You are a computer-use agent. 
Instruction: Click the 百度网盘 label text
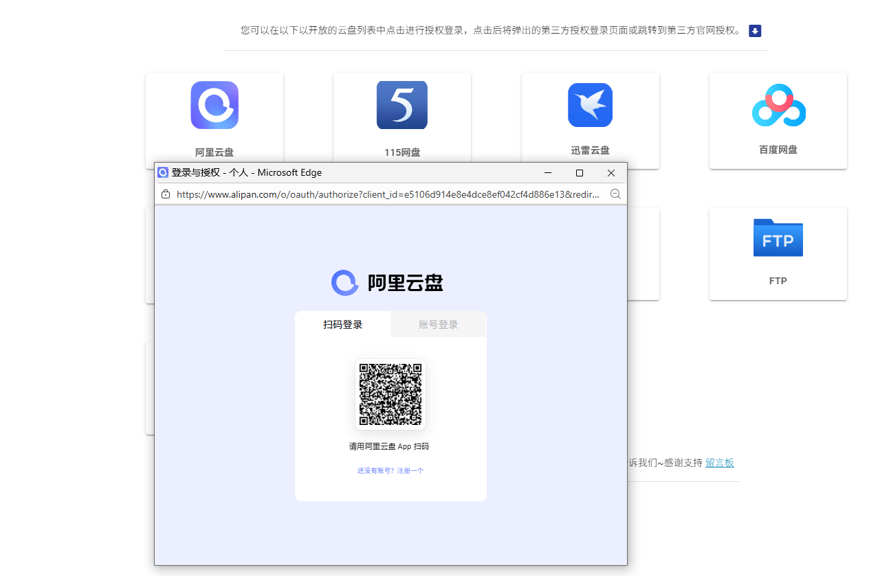tap(778, 149)
